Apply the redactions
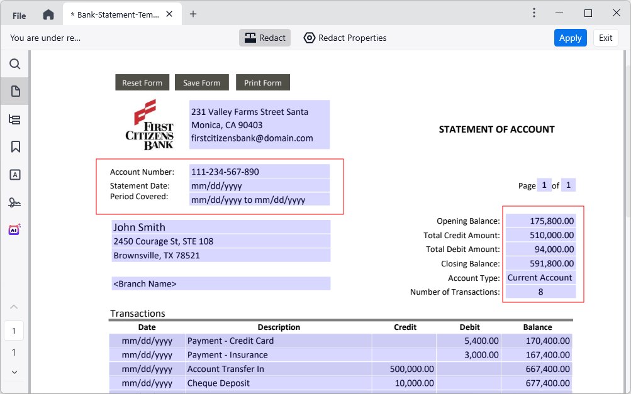The height and width of the screenshot is (394, 631). pyautogui.click(x=570, y=38)
